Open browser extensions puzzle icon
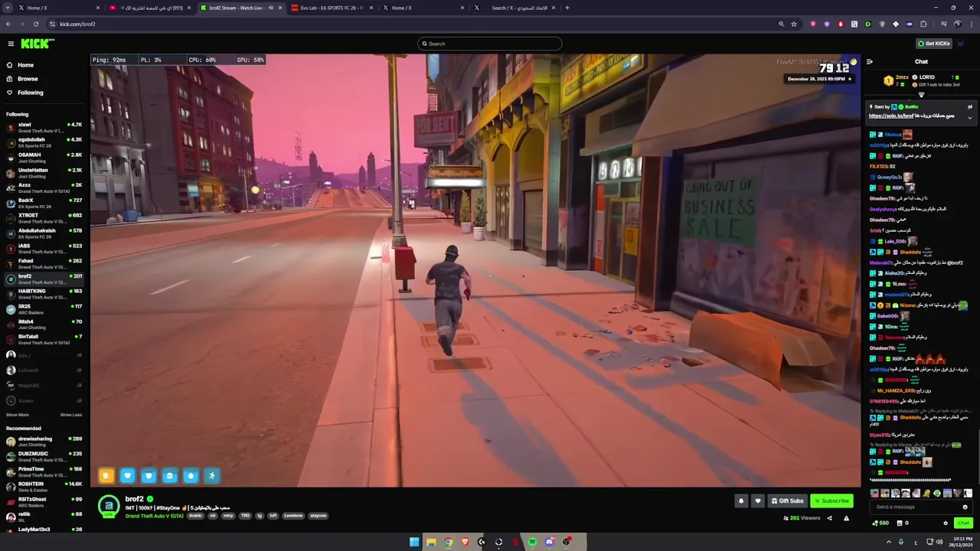Screen dimensions: 980x551 coord(923,24)
